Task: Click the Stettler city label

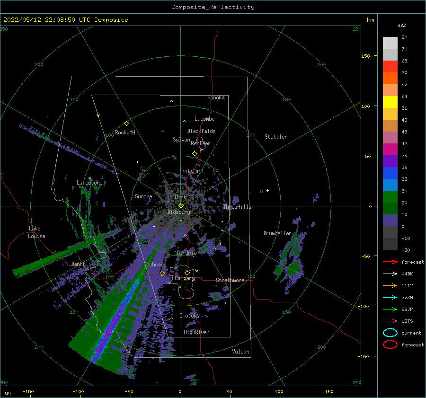Action: point(276,137)
